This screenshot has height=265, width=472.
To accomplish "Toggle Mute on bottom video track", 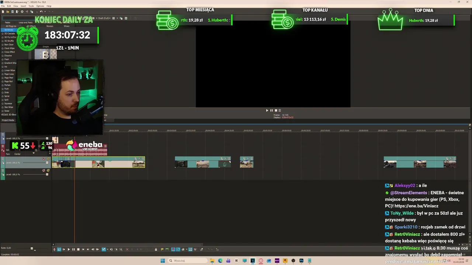I will (44, 170).
